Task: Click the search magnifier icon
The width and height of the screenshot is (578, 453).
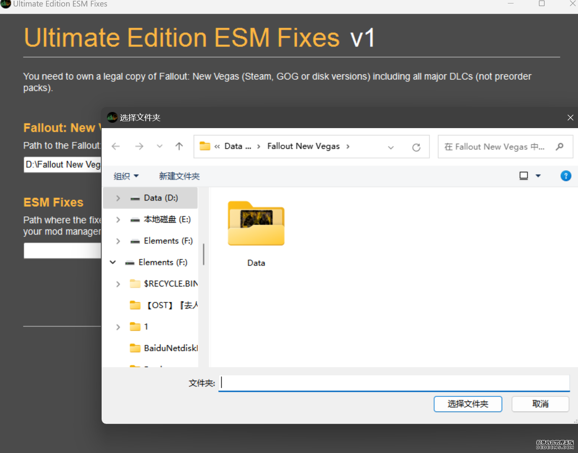Action: [x=560, y=147]
